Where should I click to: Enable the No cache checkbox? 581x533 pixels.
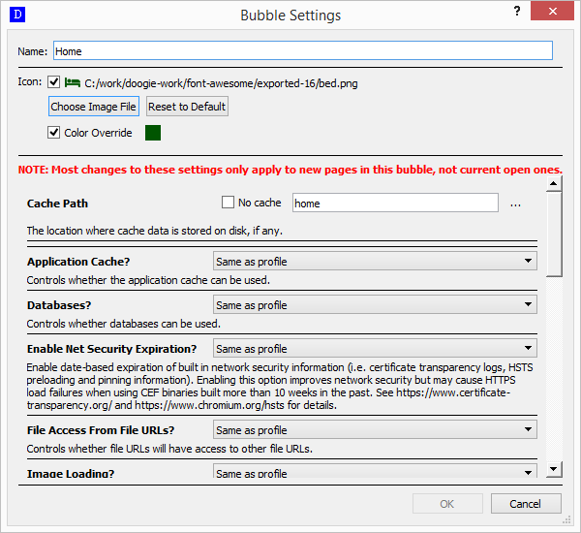pyautogui.click(x=228, y=203)
